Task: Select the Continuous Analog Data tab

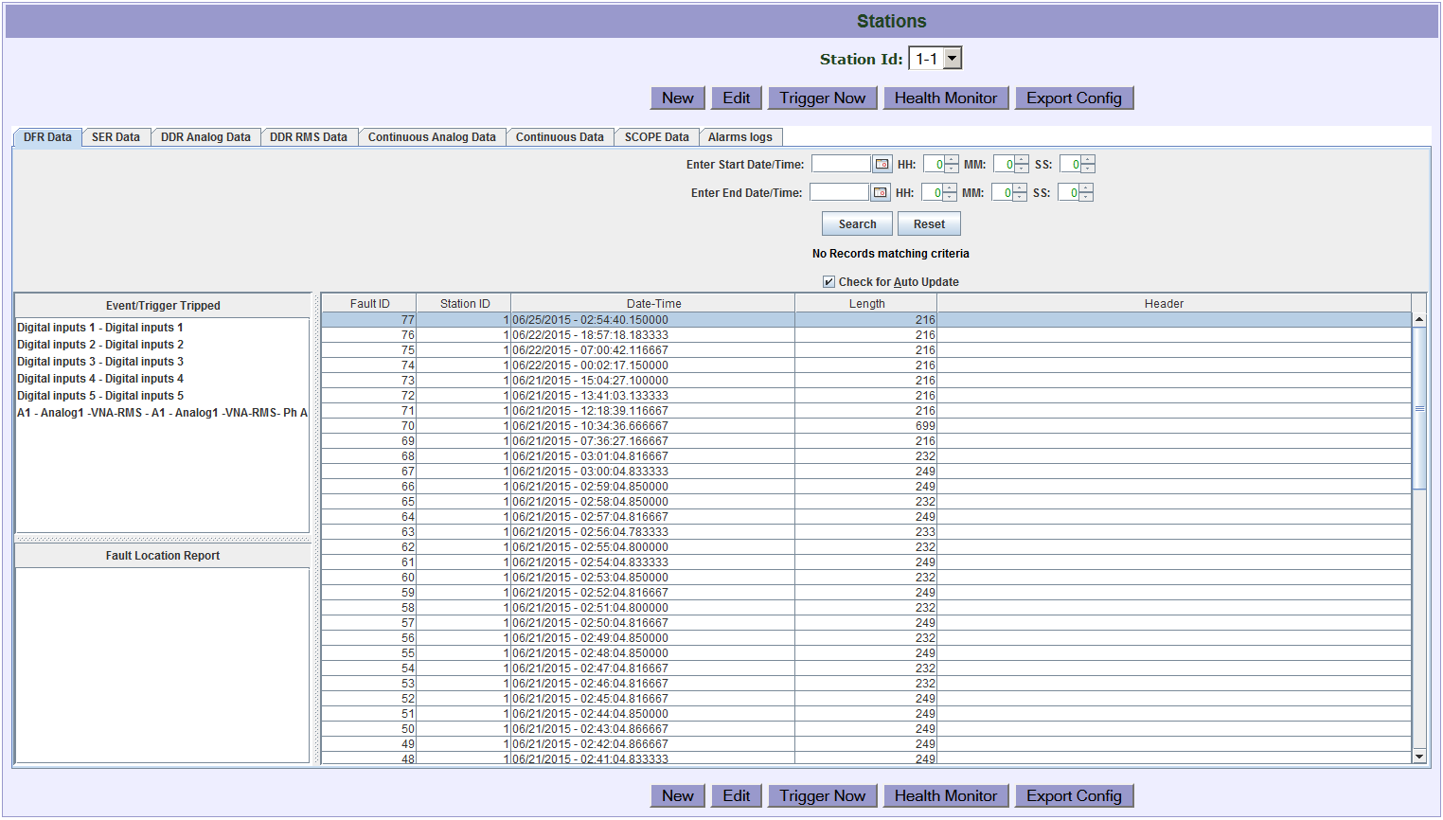Action: point(432,137)
